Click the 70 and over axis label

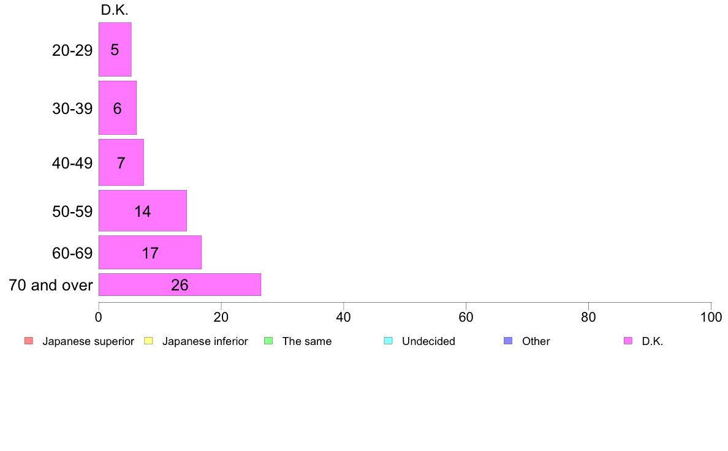point(51,285)
